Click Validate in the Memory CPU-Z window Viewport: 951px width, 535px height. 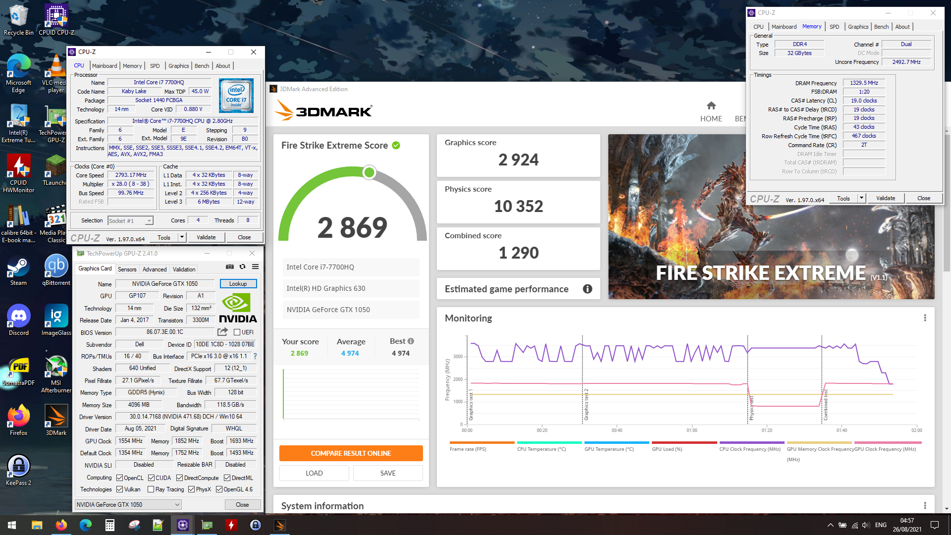886,198
